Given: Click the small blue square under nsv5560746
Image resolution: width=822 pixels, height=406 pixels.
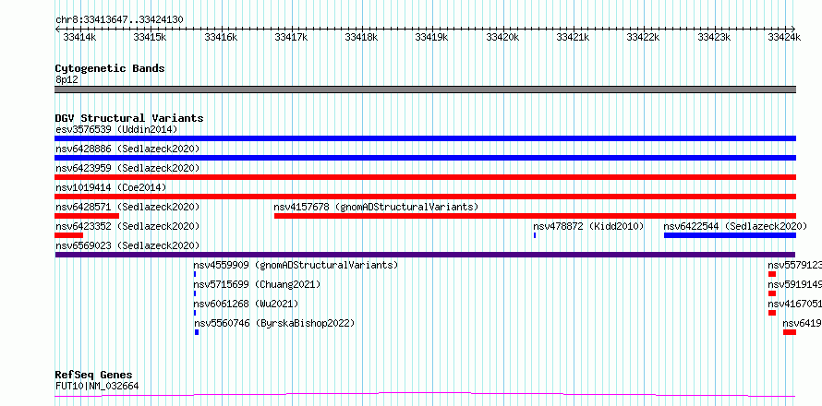Looking at the screenshot, I should click(x=197, y=332).
